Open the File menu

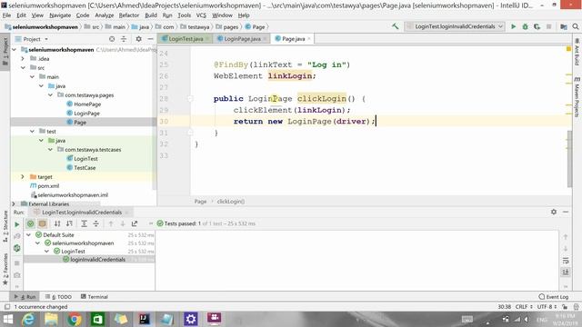click(x=6, y=15)
